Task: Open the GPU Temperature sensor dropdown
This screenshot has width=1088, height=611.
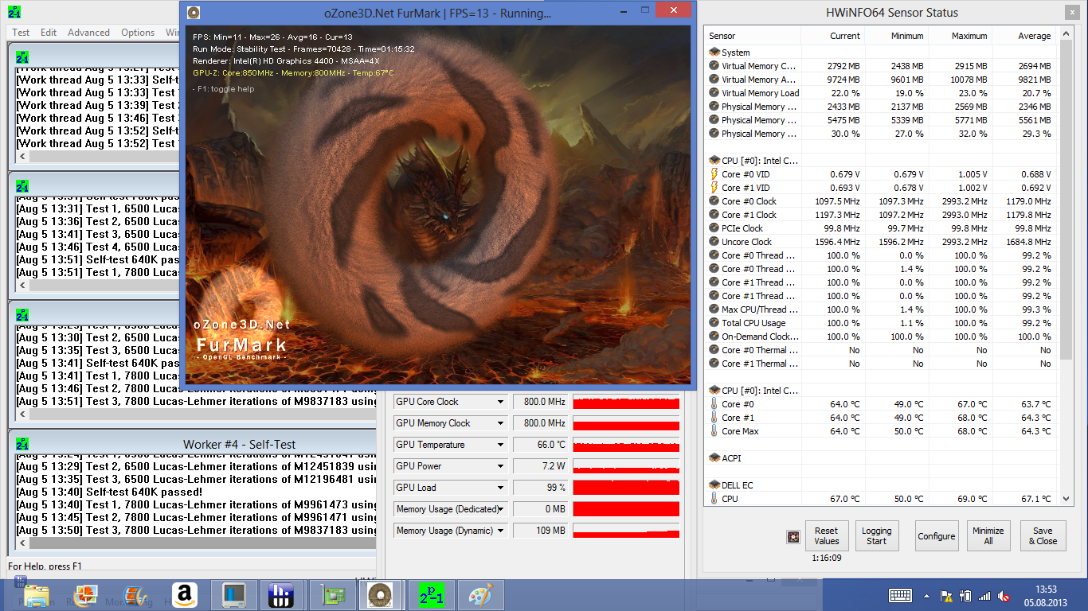Action: [501, 445]
